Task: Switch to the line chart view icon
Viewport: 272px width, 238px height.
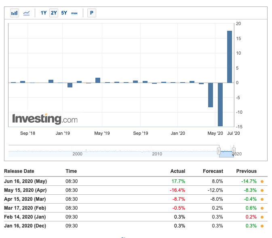Action: (x=26, y=13)
